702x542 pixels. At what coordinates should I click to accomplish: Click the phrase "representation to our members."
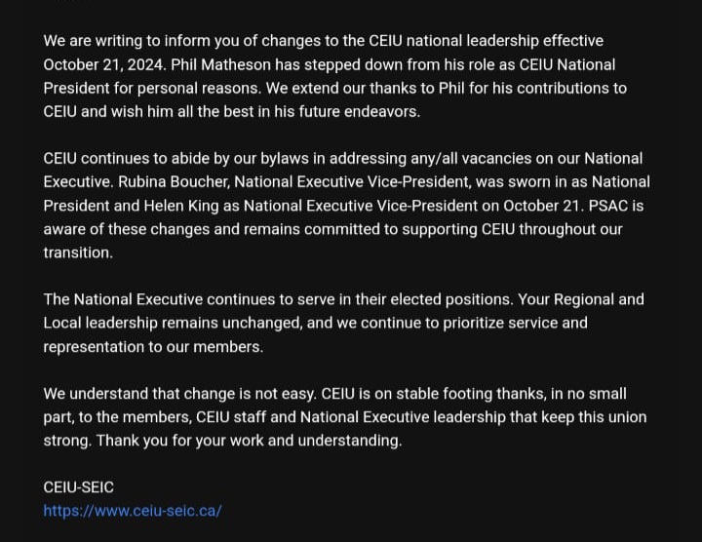point(153,346)
